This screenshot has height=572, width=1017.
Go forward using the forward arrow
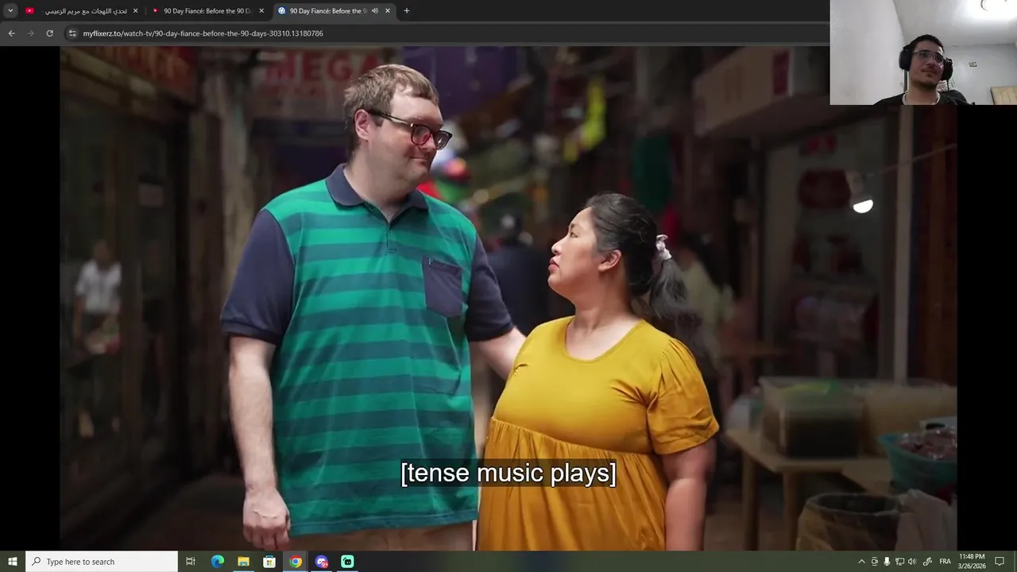pyautogui.click(x=31, y=33)
